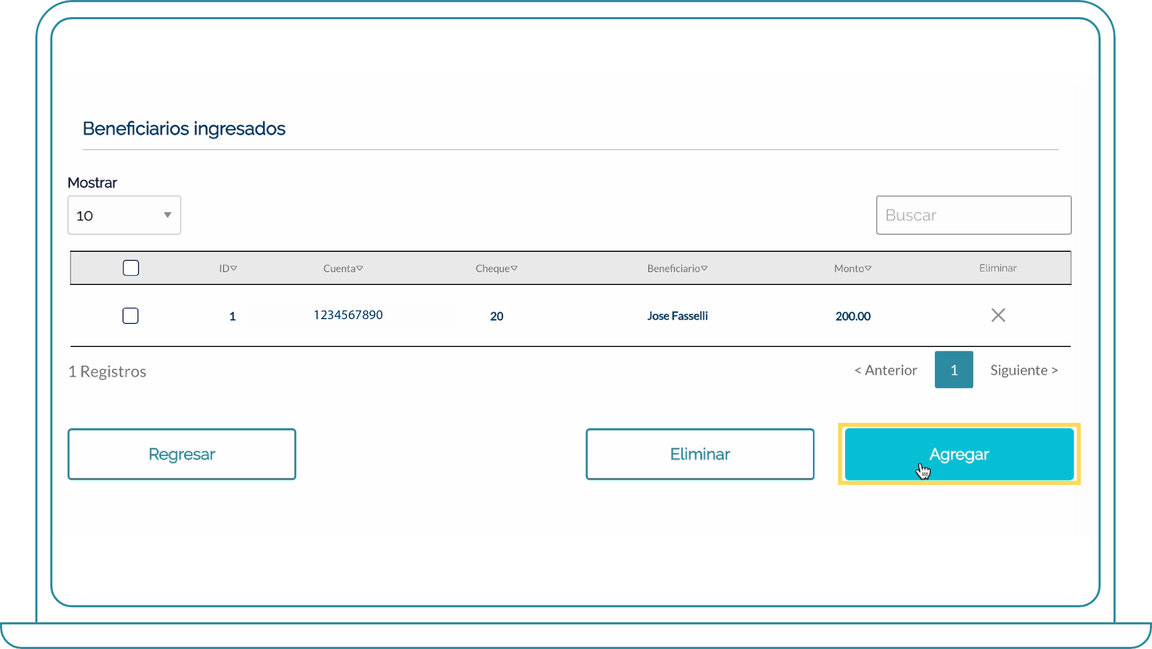Image resolution: width=1152 pixels, height=649 pixels.
Task: Select page 1 in the pagination
Action: coord(954,369)
